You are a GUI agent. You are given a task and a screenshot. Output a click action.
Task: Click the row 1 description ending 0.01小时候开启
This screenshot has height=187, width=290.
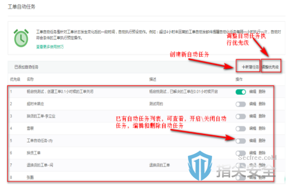pyautogui.click(x=183, y=92)
